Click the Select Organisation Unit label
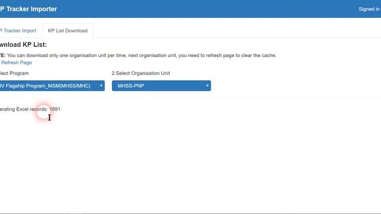Screen dimensions: 381x214 [x=141, y=73]
